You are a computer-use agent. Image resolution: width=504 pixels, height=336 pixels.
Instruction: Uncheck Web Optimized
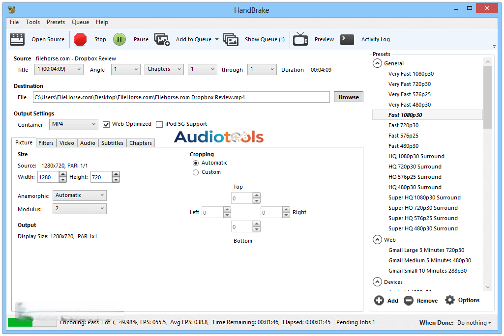tap(107, 124)
